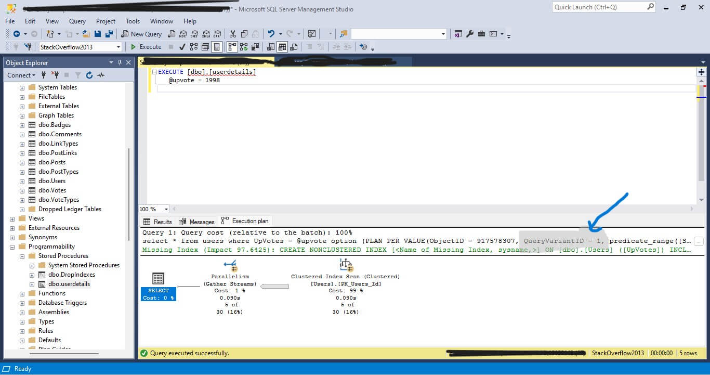Open the zoom percentage dropdown
This screenshot has width=710, height=375.
tap(165, 209)
